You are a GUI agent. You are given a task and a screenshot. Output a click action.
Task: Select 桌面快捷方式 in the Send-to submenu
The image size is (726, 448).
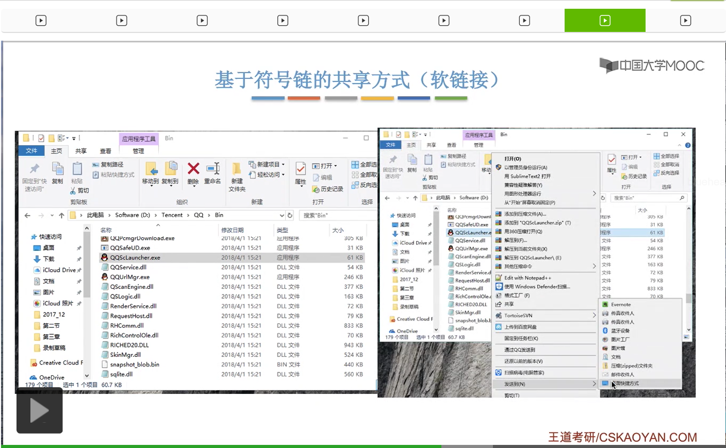(641, 383)
